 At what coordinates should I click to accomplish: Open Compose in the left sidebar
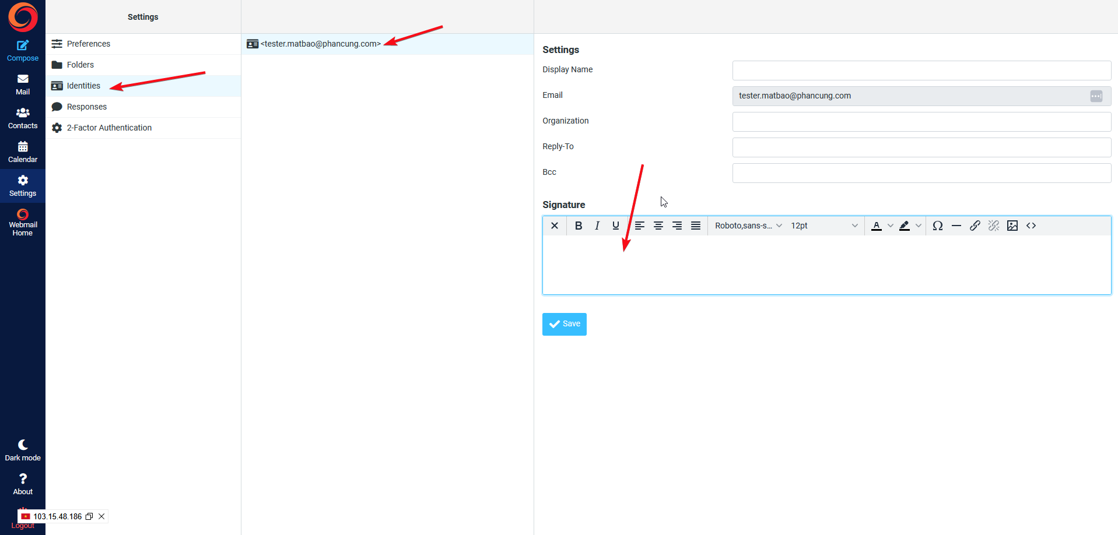click(23, 51)
